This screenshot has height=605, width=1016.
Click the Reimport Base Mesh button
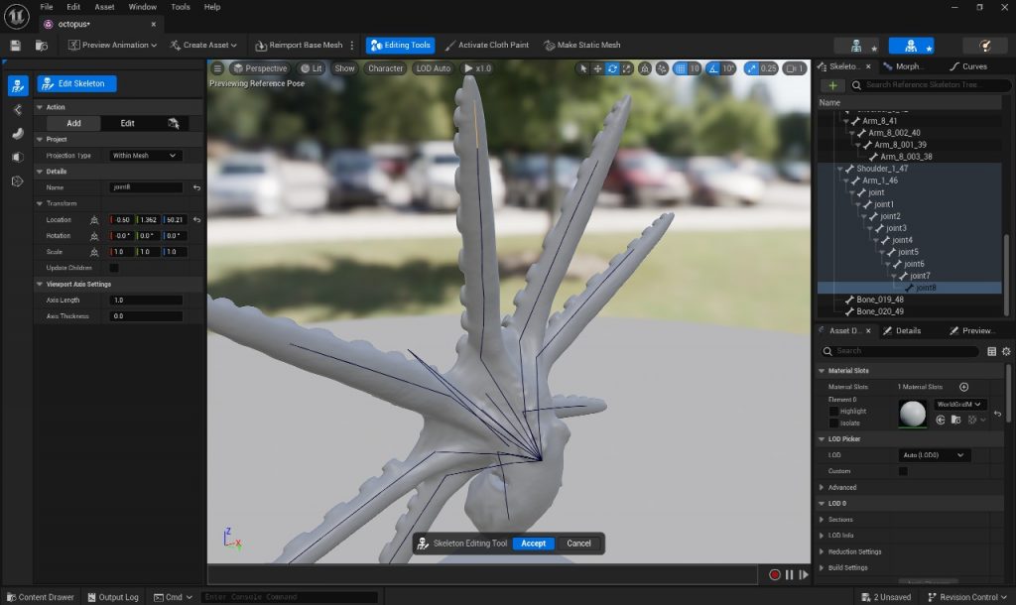pos(299,46)
